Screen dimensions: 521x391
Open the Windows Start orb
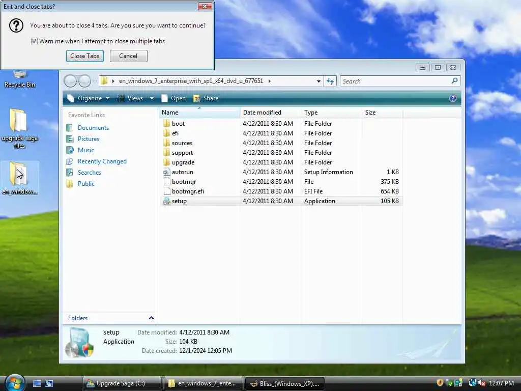click(15, 383)
